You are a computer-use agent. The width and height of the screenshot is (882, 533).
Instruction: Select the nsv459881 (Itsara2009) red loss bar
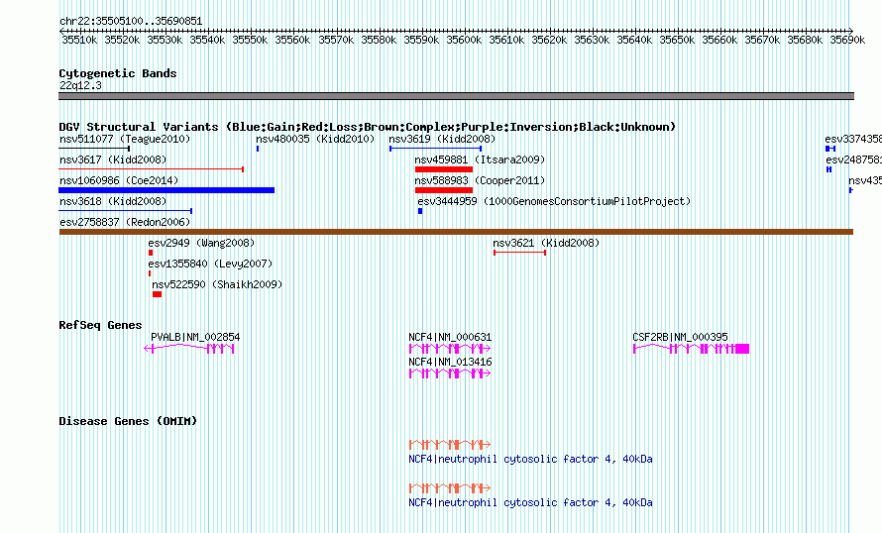444,169
